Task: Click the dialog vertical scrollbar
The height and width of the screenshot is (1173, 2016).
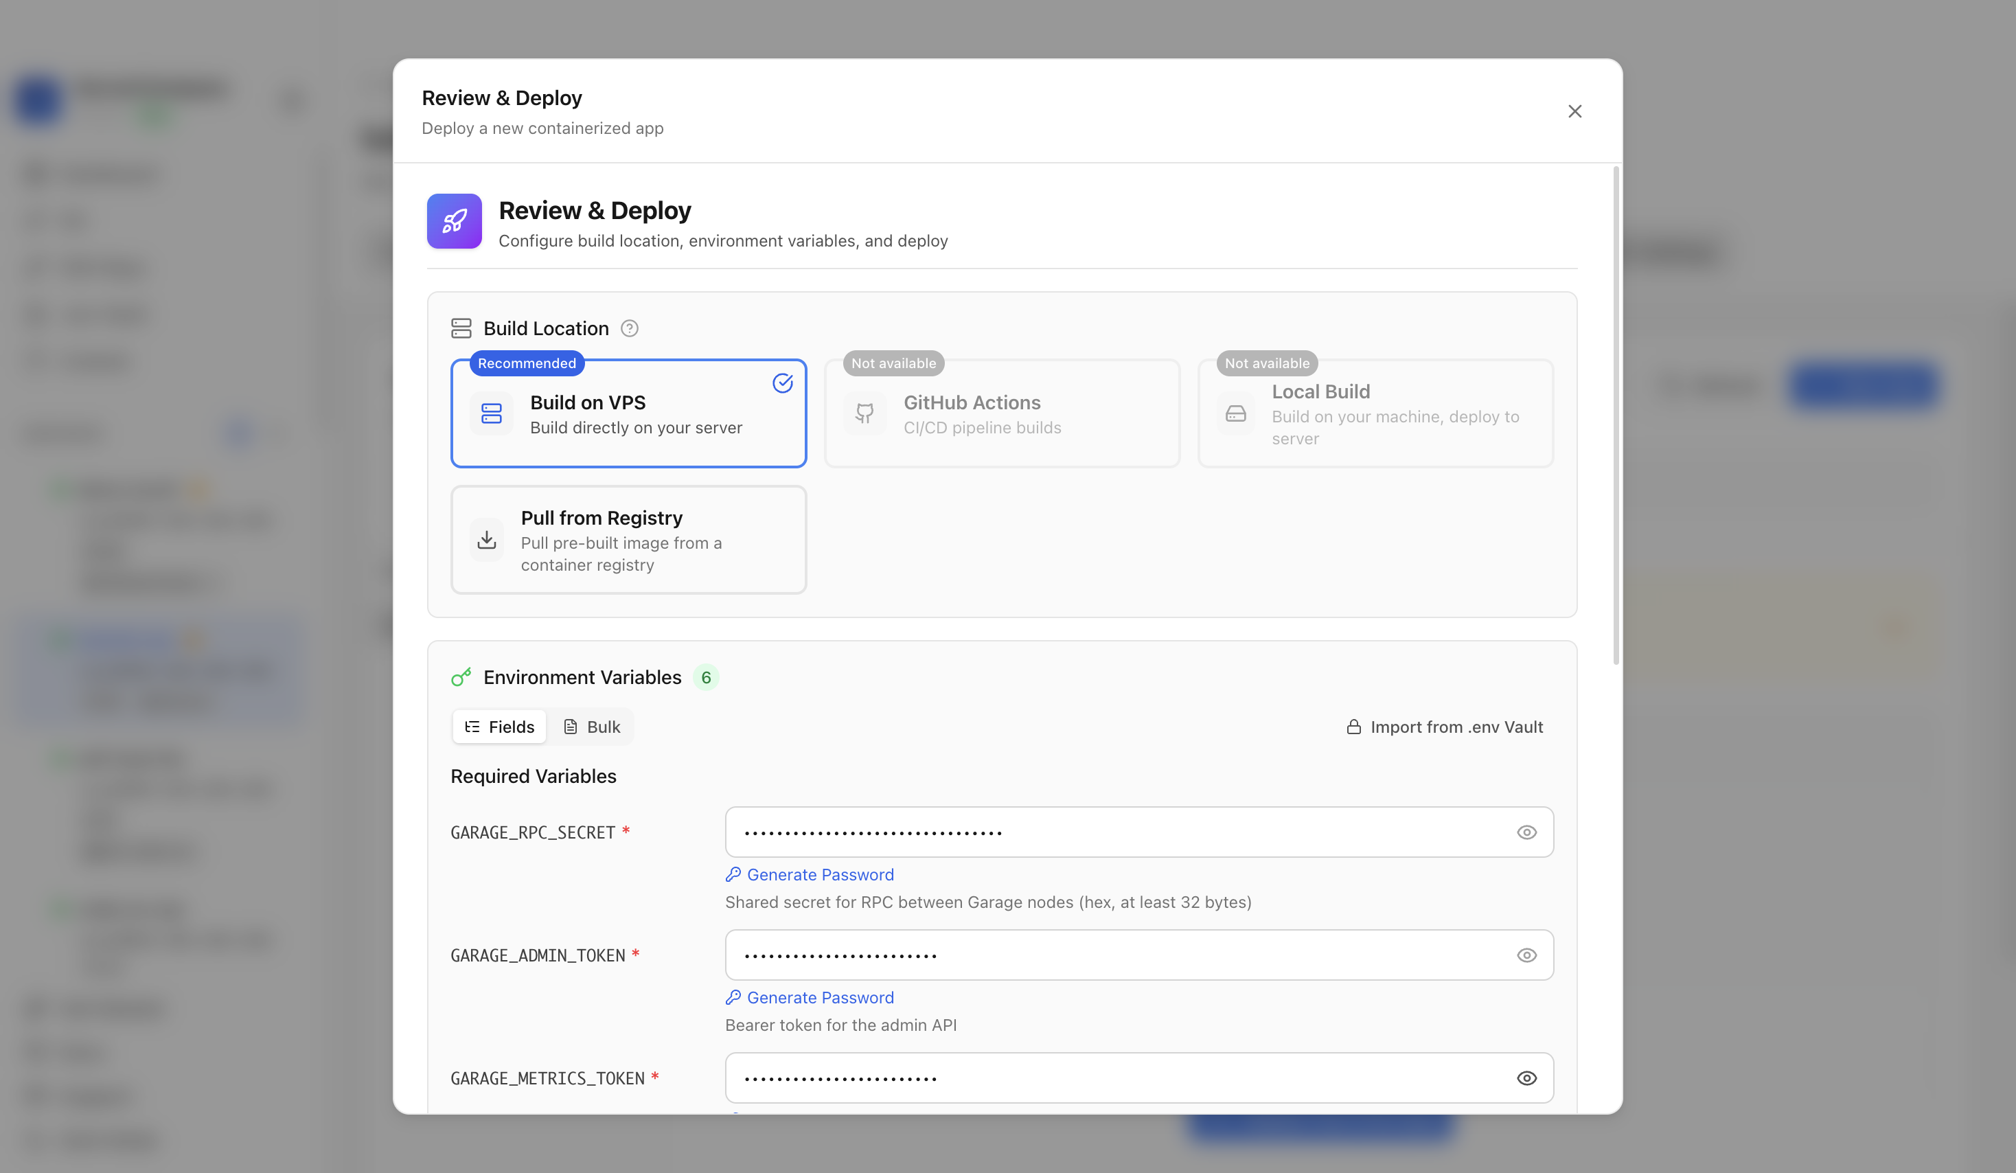Action: click(x=1616, y=415)
